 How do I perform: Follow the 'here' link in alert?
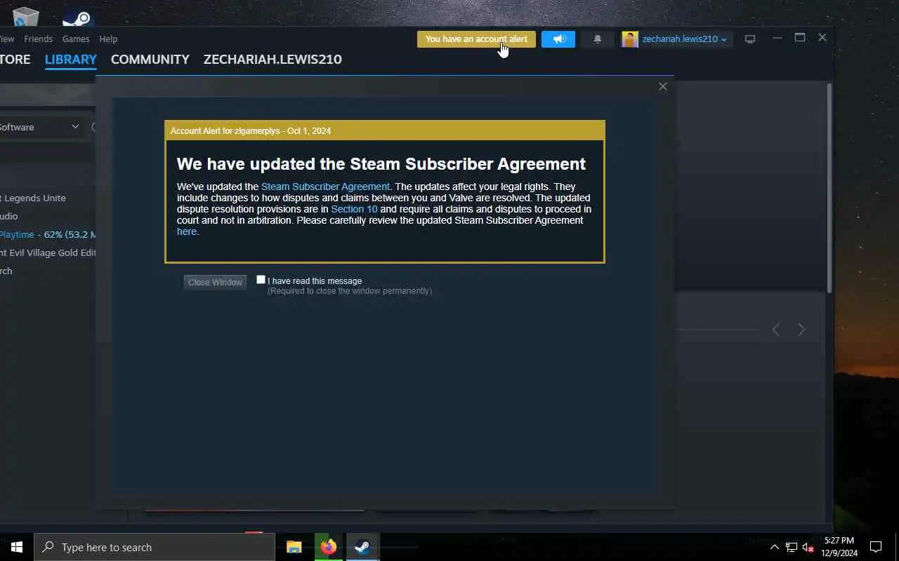click(187, 231)
